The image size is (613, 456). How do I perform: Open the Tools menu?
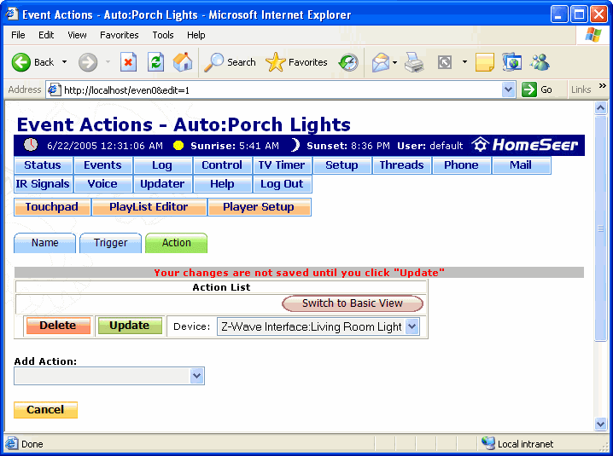point(163,35)
